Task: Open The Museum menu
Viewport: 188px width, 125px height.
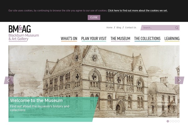Action: pyautogui.click(x=120, y=39)
